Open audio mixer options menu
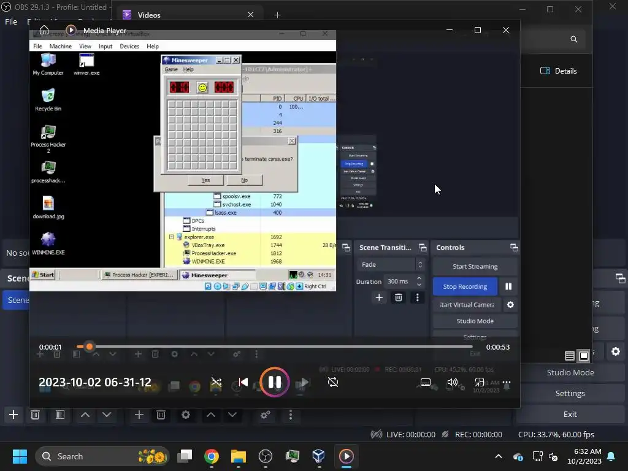 (291, 415)
